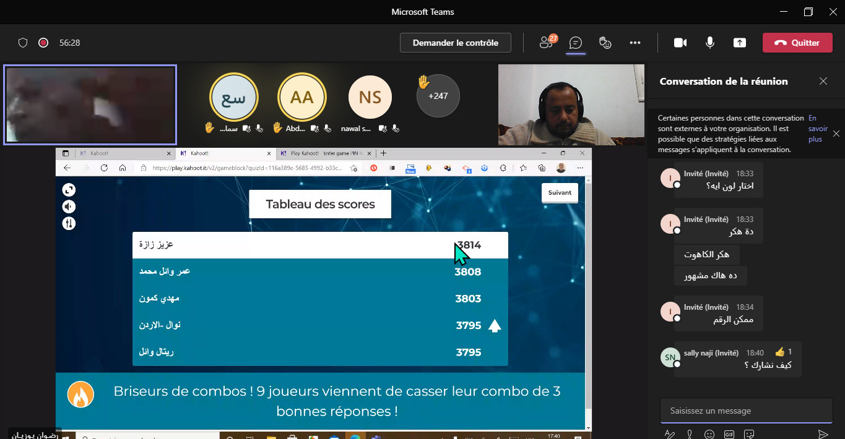This screenshot has width=845, height=439.
Task: Open the emoji picker
Action: click(709, 434)
